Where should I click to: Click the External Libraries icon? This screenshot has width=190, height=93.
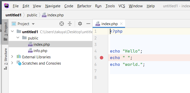click(x=19, y=57)
